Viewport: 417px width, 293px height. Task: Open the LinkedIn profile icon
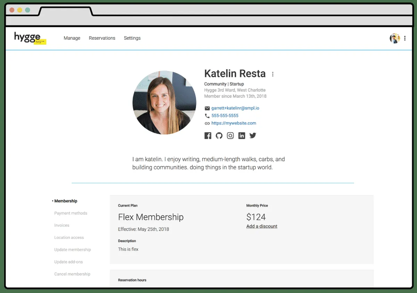(x=242, y=136)
